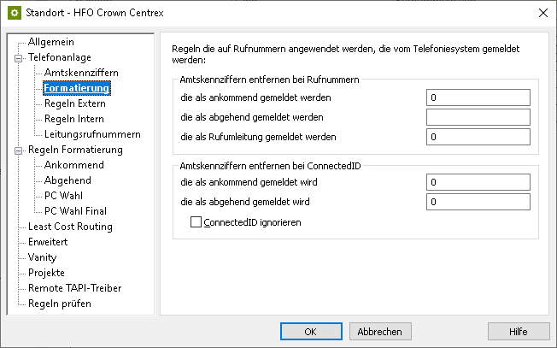
Task: Open Regeln prüfen in the tree
Action: tap(60, 304)
